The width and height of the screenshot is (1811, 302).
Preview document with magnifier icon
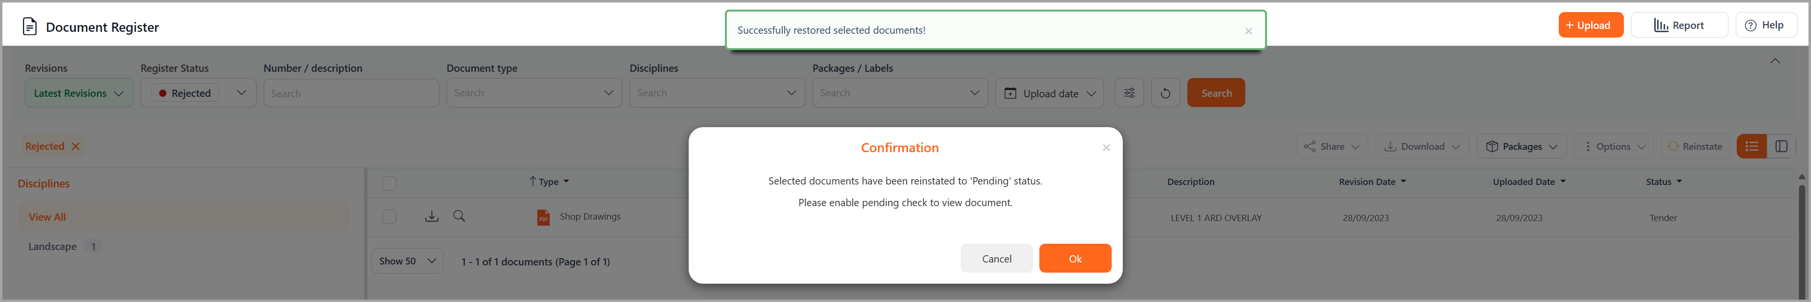(459, 216)
